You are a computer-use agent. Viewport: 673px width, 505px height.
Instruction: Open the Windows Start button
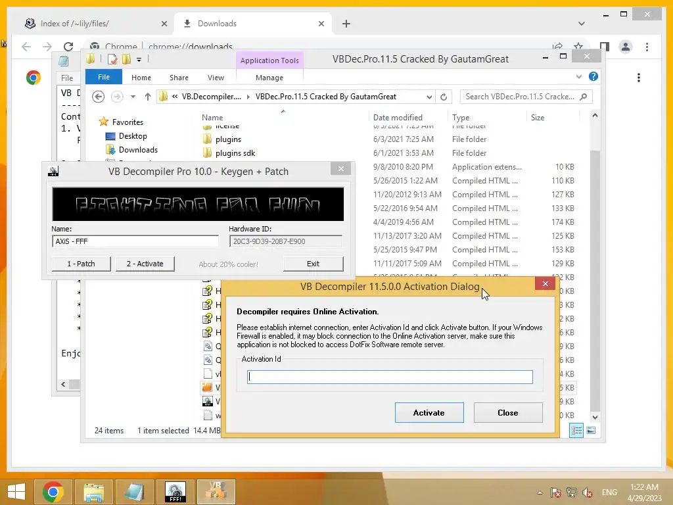click(x=16, y=491)
